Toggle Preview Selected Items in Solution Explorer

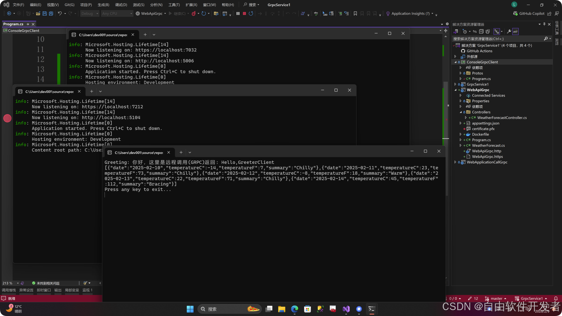point(515,32)
